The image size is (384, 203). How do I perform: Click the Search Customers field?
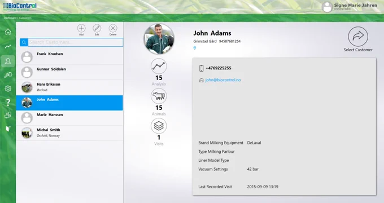tap(76, 42)
